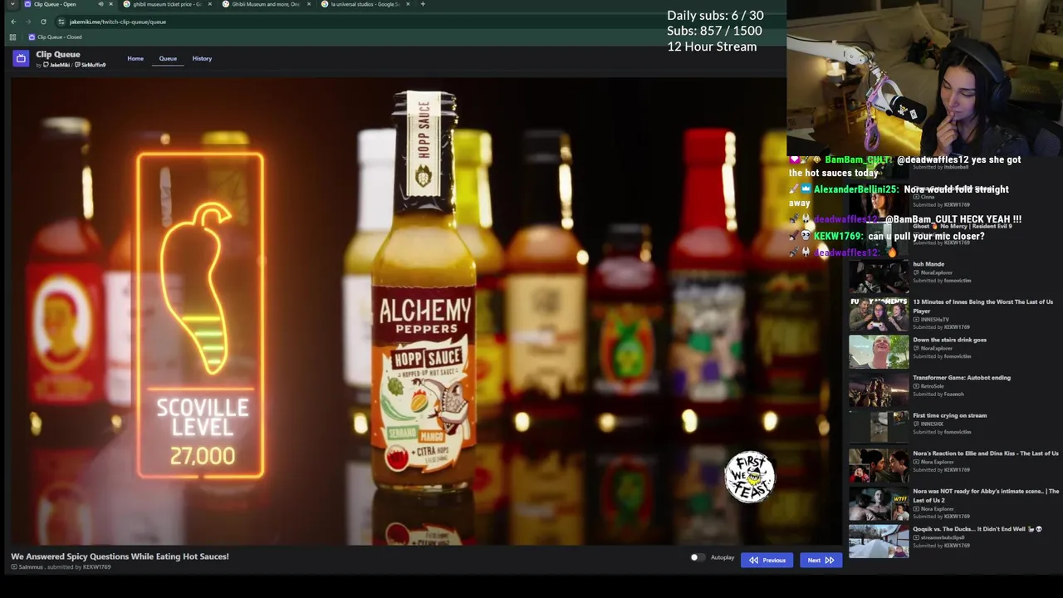Image resolution: width=1063 pixels, height=598 pixels.
Task: Mute the Clip Queue tab audio icon
Action: [100, 4]
